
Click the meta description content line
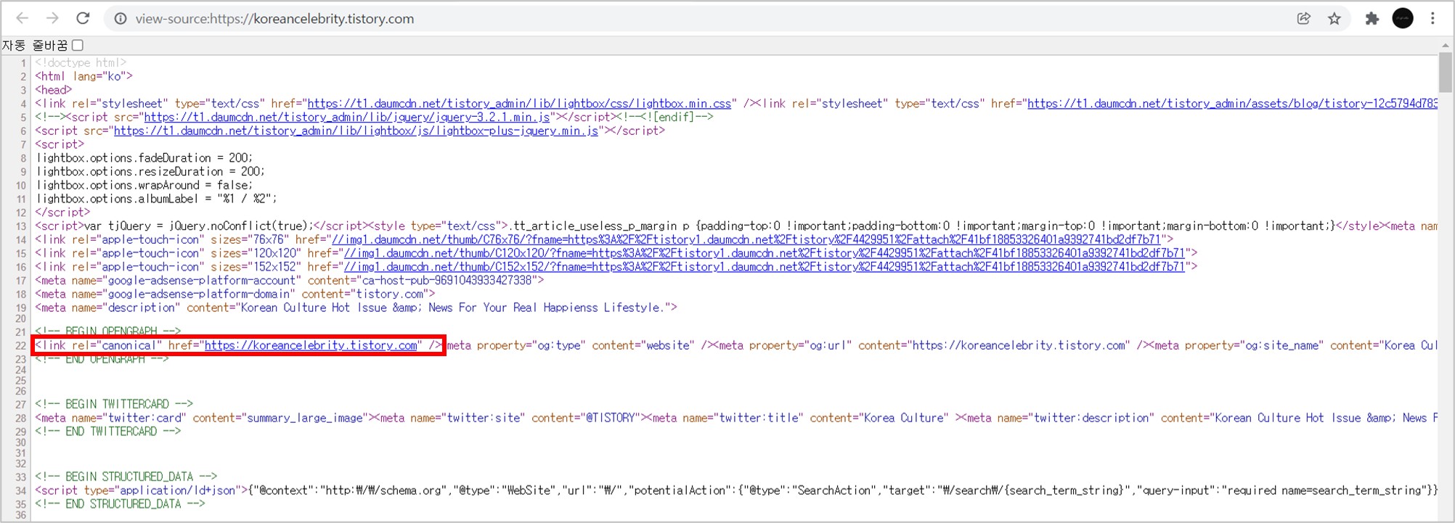tap(356, 308)
